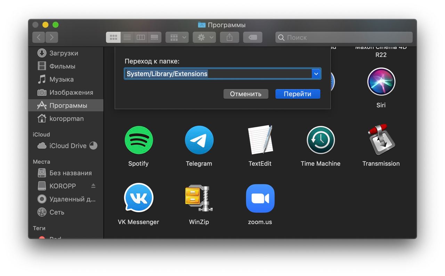Open the gear action menu
445x276 pixels.
click(204, 37)
